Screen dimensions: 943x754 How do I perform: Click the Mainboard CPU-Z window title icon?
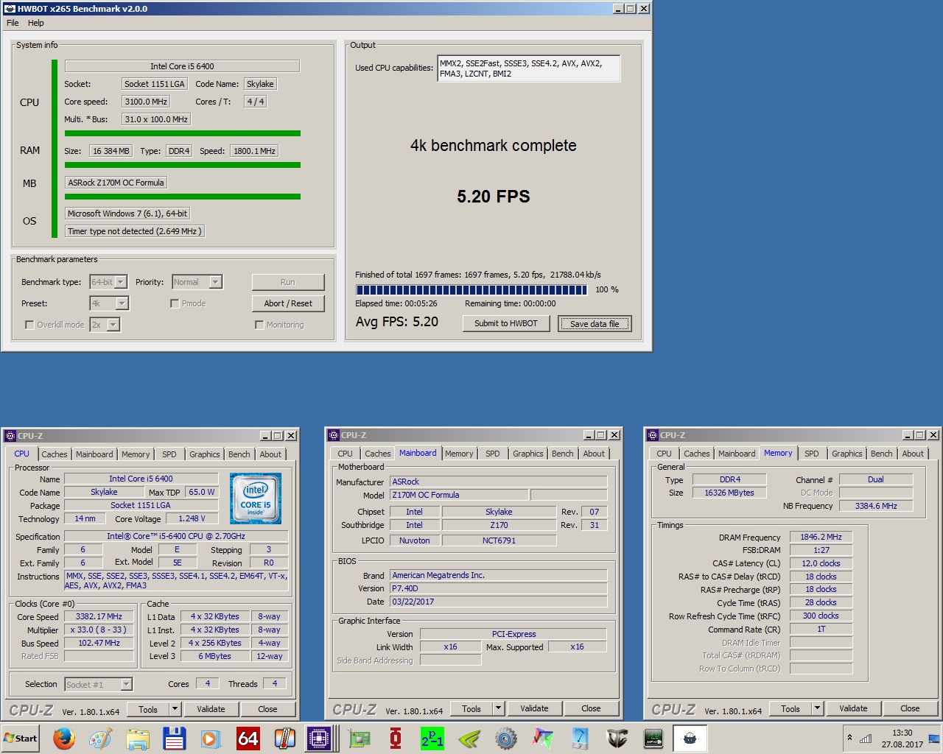[x=334, y=435]
